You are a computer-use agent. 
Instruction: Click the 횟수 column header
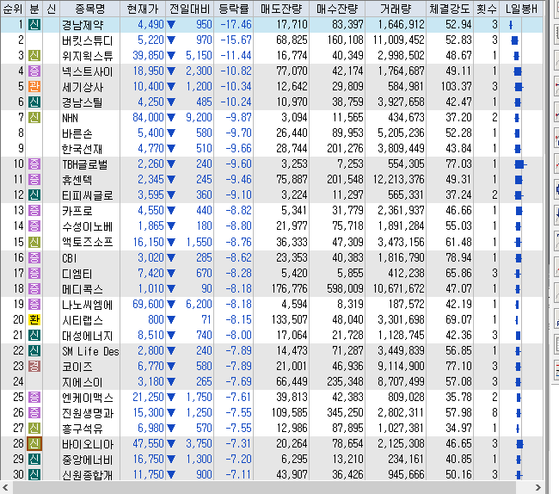click(x=486, y=9)
